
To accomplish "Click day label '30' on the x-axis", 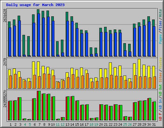I will point(149,124).
